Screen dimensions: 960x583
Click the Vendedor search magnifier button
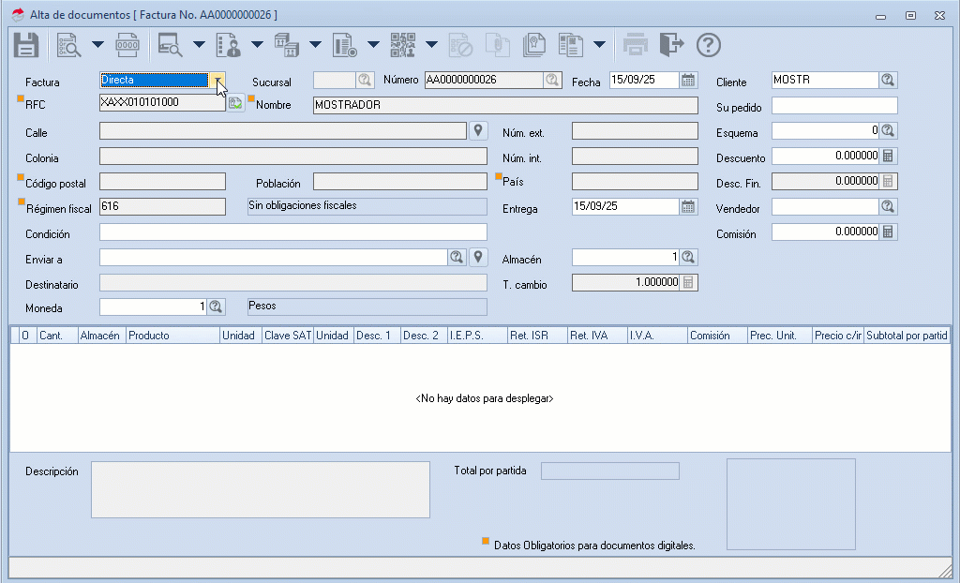(x=888, y=206)
